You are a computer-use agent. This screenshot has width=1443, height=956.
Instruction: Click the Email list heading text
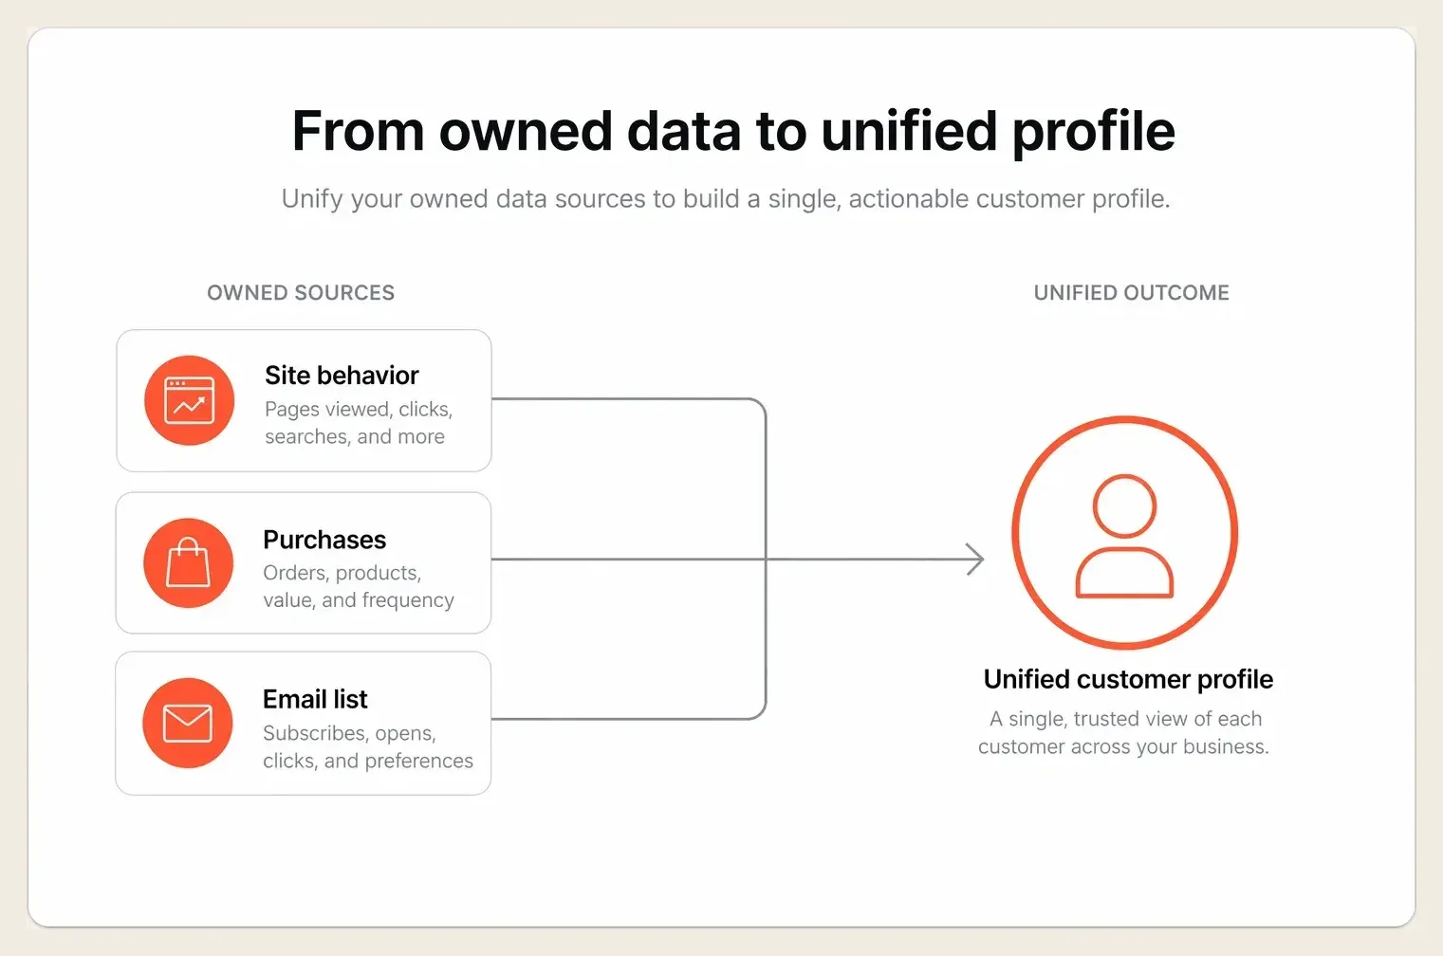point(315,699)
